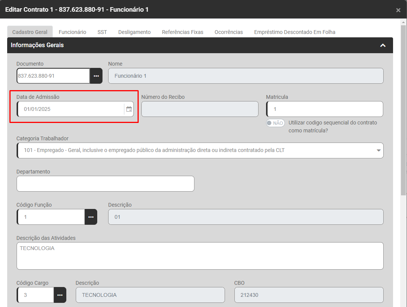The image size is (407, 307).
Task: Collapse the Informações Gerais section
Action: tap(383, 45)
